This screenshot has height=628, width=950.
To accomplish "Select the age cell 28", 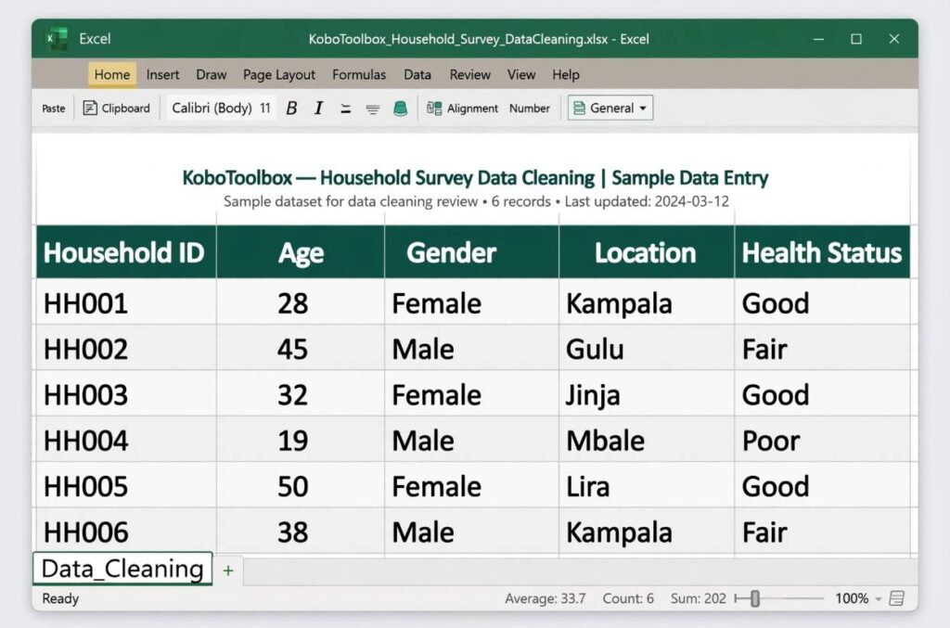I will coord(301,302).
